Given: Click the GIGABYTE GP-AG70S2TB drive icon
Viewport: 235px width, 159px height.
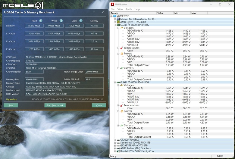Looking at the screenshot, I should [x=118, y=145].
